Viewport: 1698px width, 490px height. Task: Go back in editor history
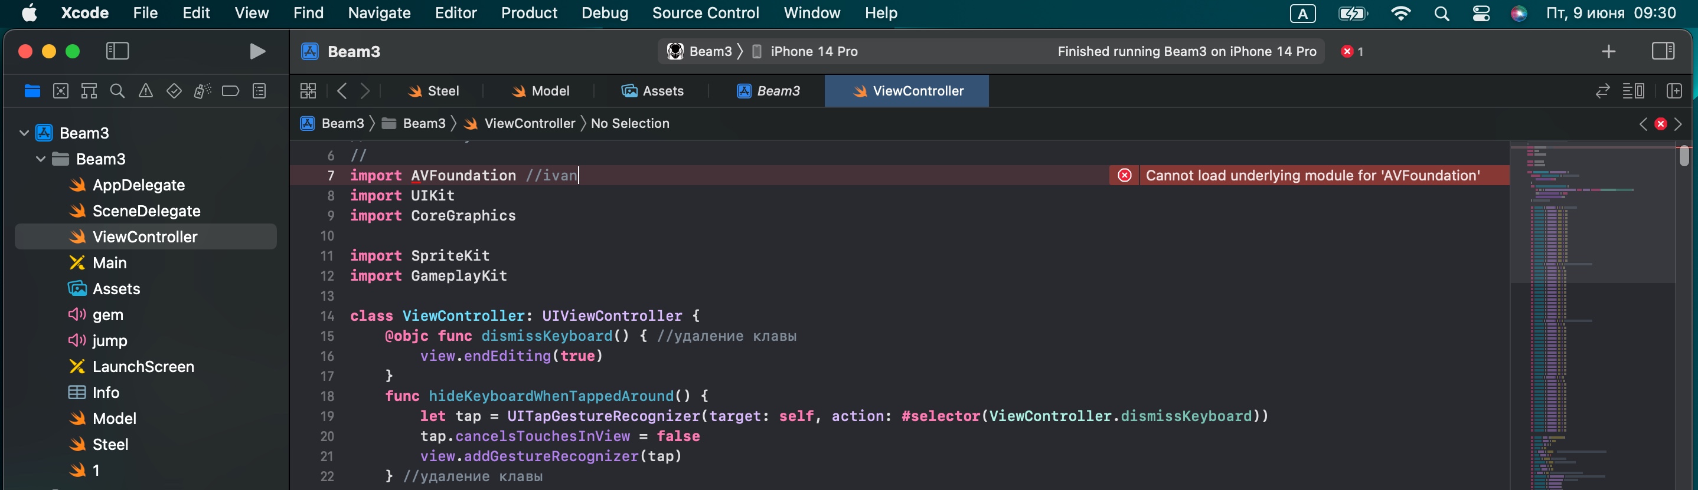(341, 91)
